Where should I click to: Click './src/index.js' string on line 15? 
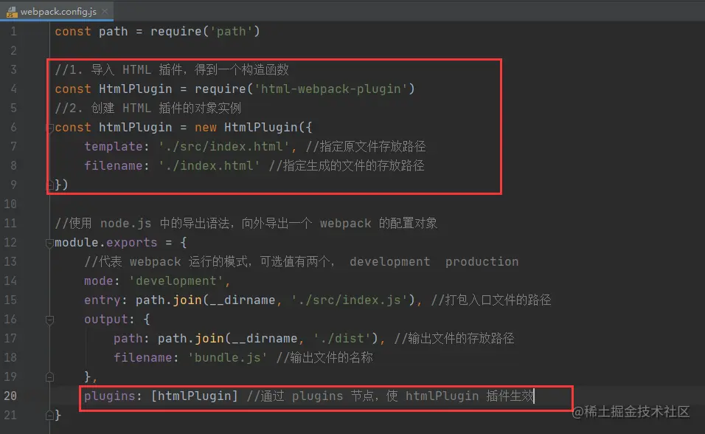(x=350, y=300)
